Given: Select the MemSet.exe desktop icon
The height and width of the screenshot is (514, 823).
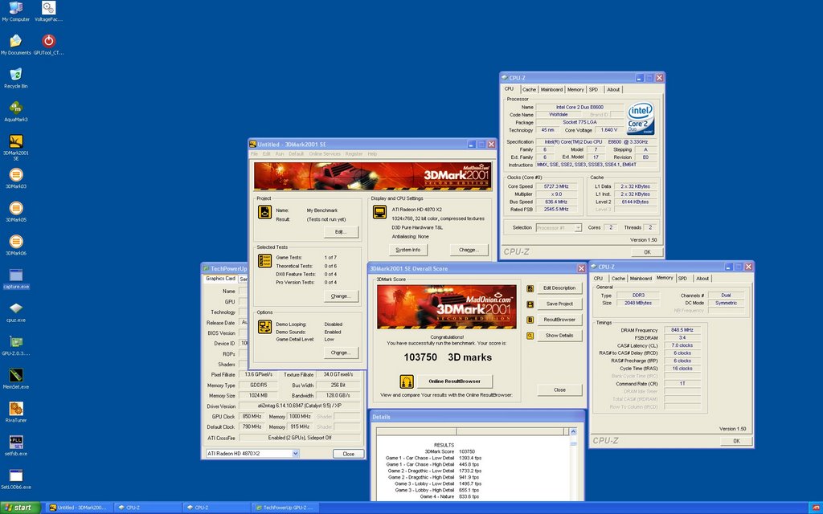Looking at the screenshot, I should point(16,379).
